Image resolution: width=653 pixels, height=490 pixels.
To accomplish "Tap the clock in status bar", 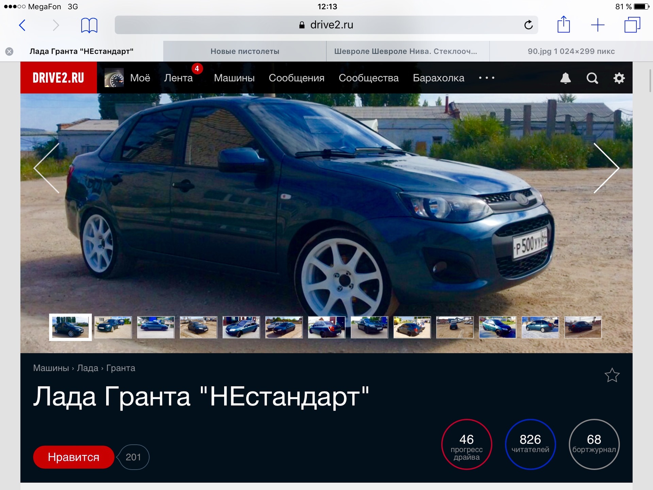I will point(327,6).
